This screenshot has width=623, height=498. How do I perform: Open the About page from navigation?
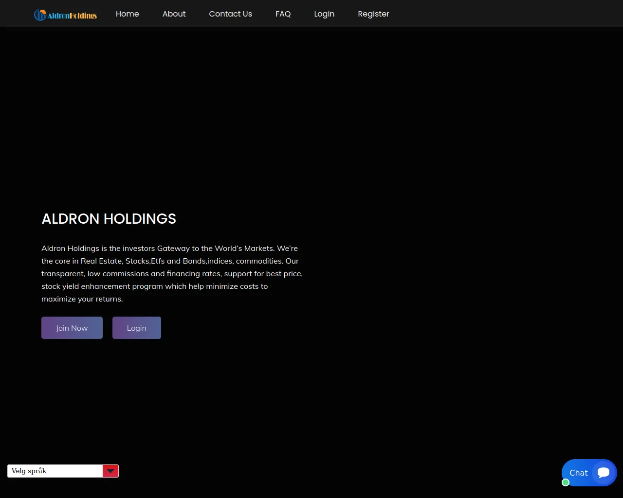tap(174, 14)
